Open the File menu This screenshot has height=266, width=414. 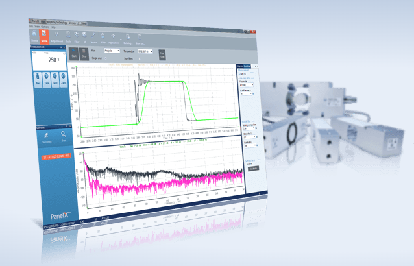coord(32,27)
